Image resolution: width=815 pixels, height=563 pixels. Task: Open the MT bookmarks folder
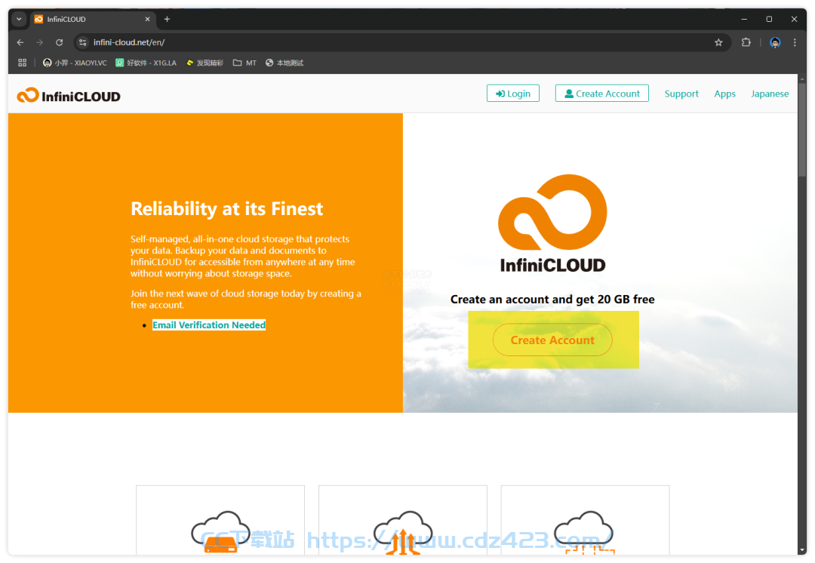click(x=244, y=63)
